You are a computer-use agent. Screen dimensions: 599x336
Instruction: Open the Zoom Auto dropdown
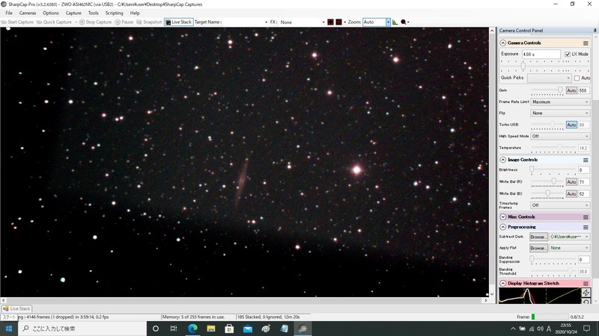click(388, 22)
